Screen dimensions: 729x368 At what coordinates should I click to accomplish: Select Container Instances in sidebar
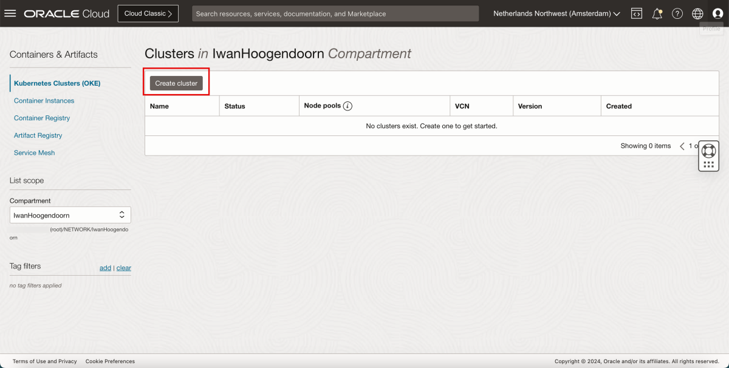[x=44, y=101]
